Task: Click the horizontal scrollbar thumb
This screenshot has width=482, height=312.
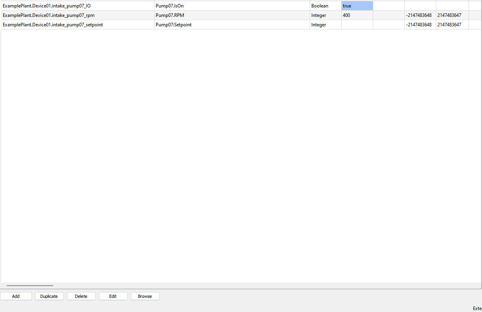Action: 30,286
